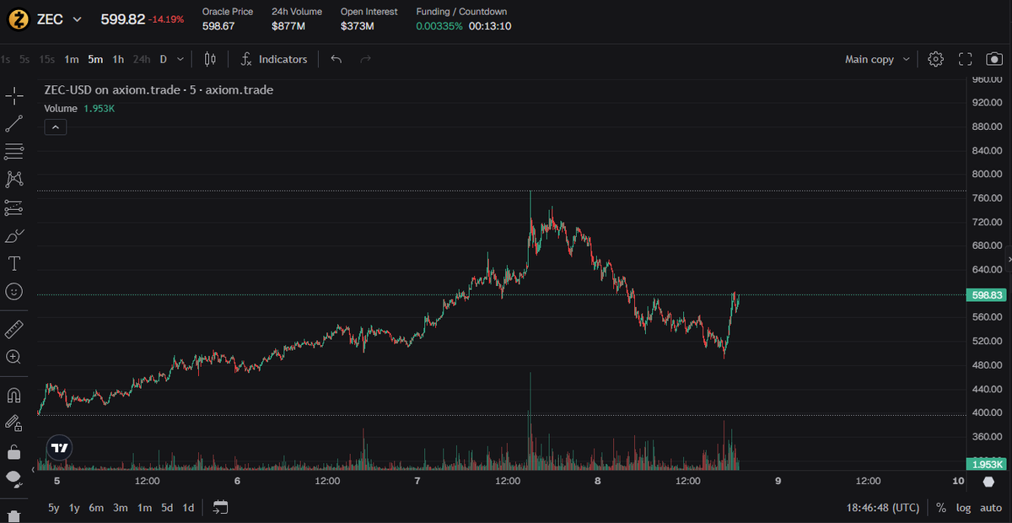Select the XABCD pattern tool
1012x523 pixels.
pos(14,179)
